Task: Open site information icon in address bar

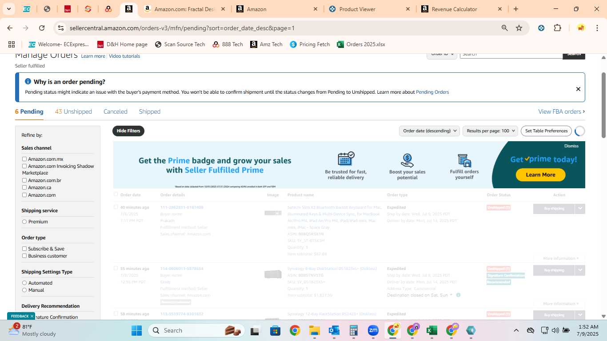Action: pyautogui.click(x=61, y=28)
